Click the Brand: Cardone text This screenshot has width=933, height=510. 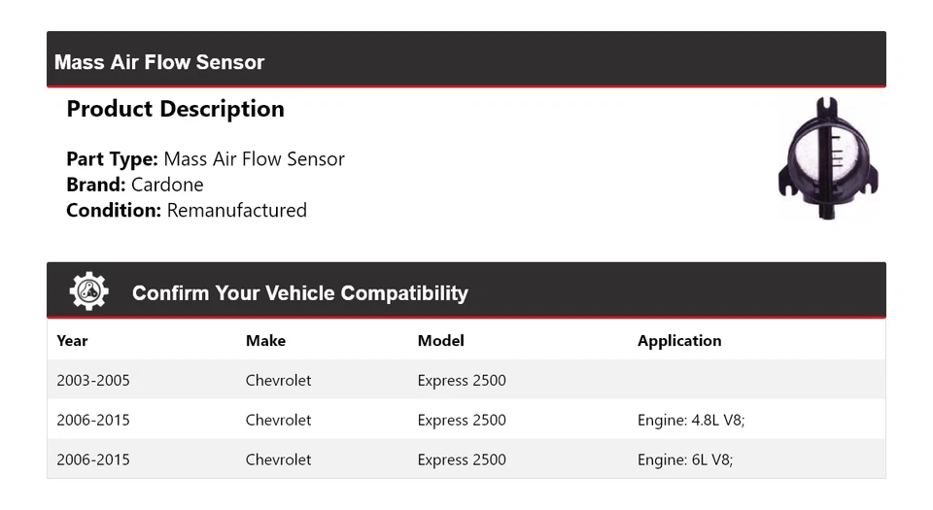pyautogui.click(x=135, y=185)
